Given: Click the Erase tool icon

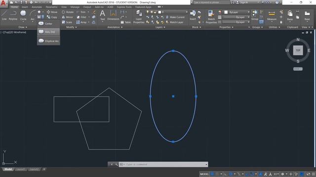Looking at the screenshot, I should [x=94, y=12].
